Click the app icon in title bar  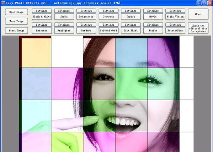pyautogui.click(x=3, y=3)
